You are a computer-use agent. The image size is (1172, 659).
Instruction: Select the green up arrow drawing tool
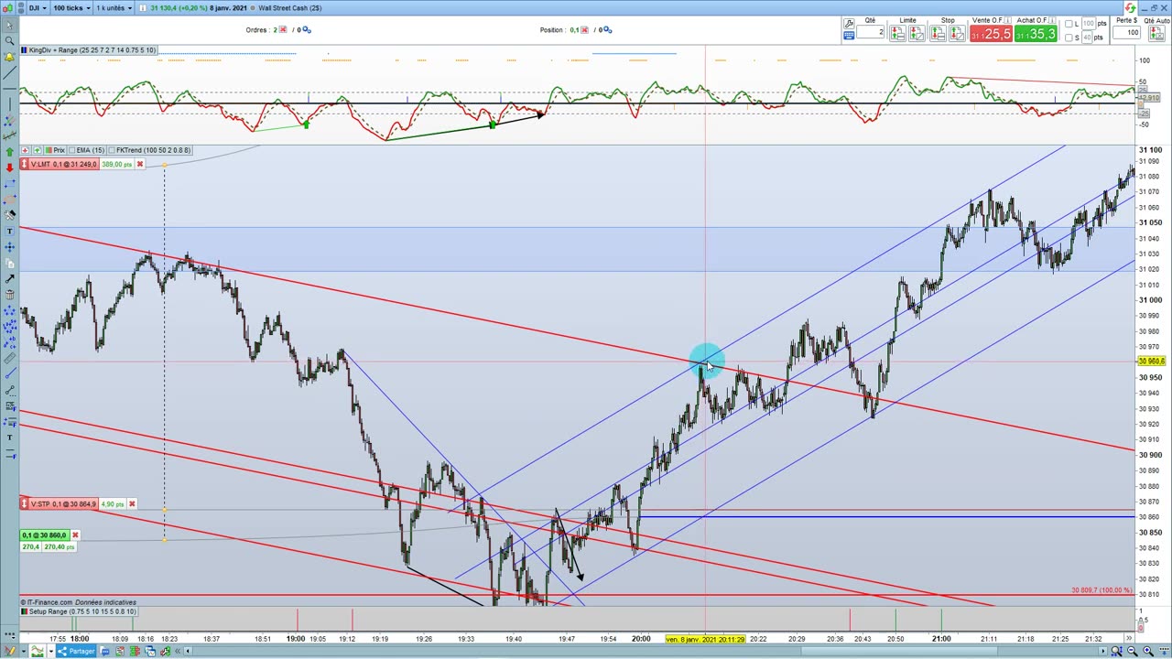[9, 152]
